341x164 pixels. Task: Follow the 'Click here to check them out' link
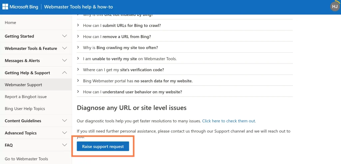[229, 121]
